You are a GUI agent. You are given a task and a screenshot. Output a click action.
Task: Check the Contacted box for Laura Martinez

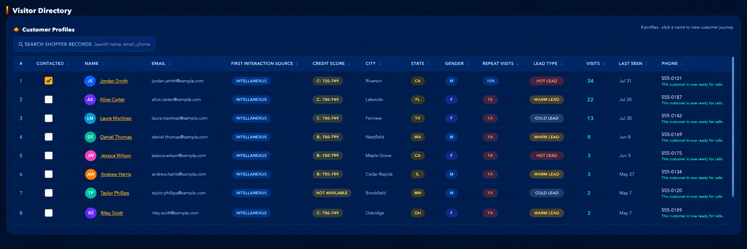click(x=48, y=118)
